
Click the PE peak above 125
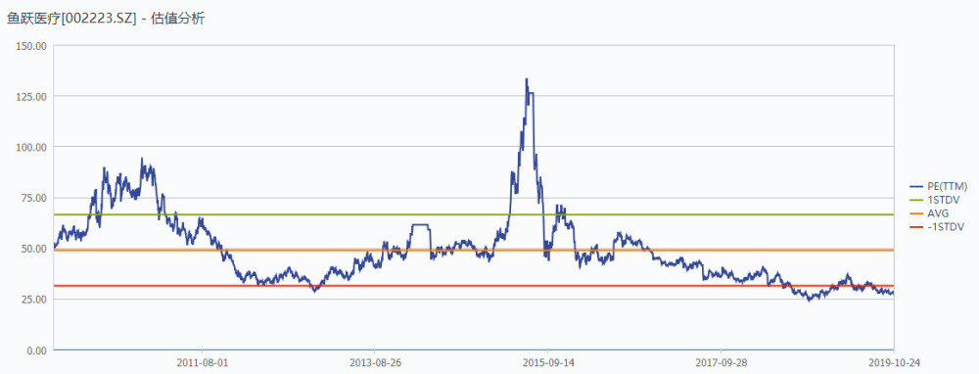(527, 80)
